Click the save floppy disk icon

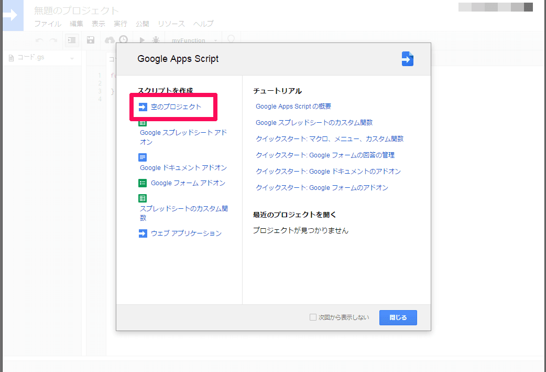91,40
